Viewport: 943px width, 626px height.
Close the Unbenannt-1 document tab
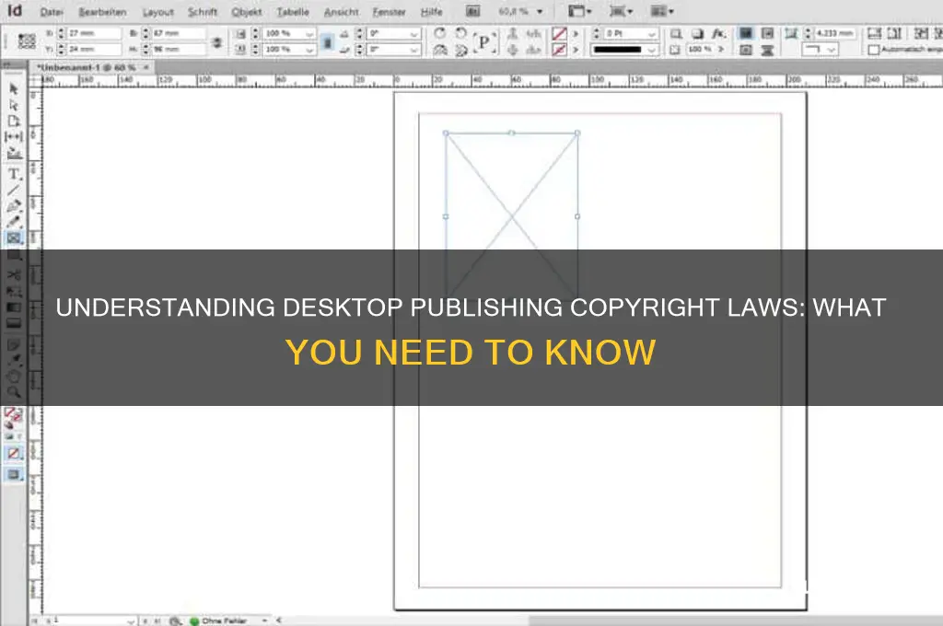pos(146,67)
